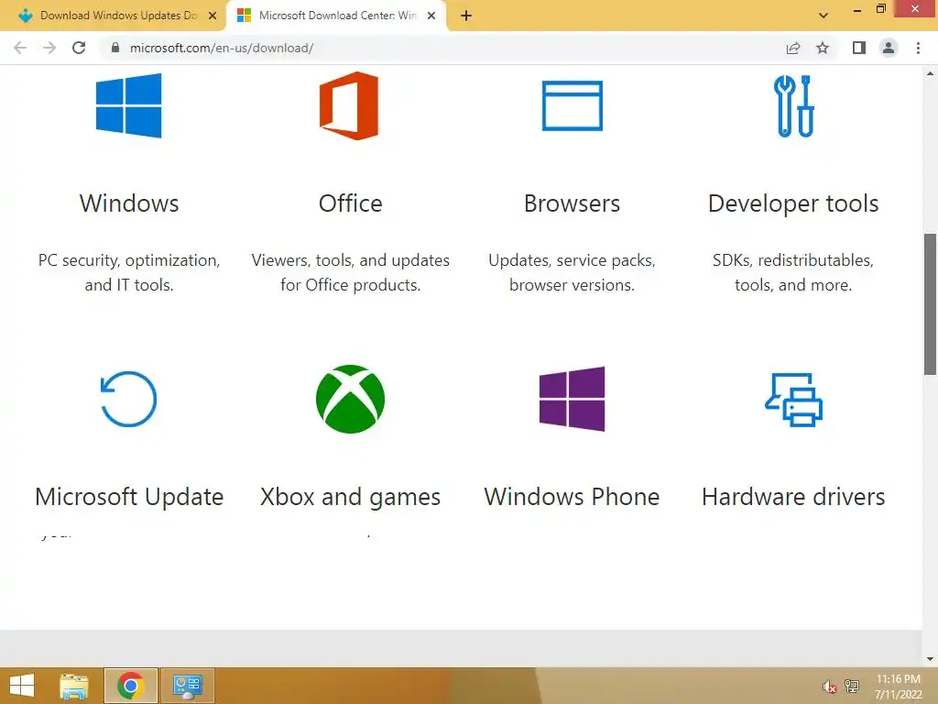Open the Office downloads category link

click(x=351, y=203)
